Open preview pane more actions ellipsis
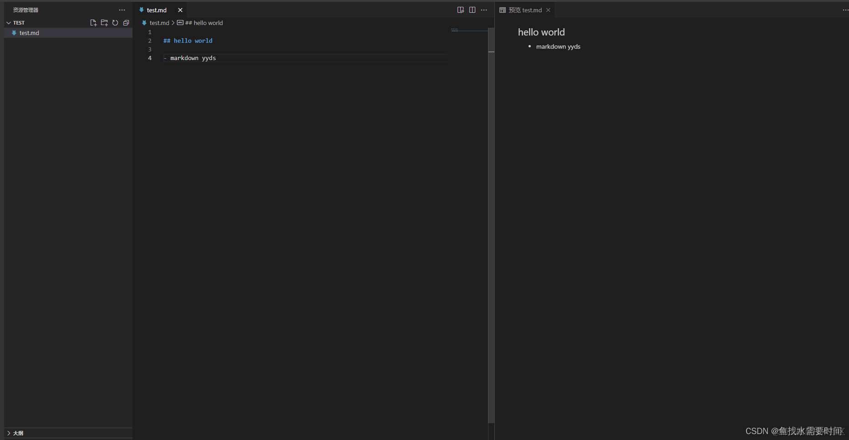Viewport: 849px width, 440px height. 845,10
